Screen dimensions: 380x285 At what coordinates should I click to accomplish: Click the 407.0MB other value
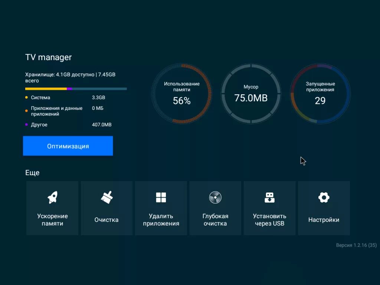pyautogui.click(x=102, y=125)
